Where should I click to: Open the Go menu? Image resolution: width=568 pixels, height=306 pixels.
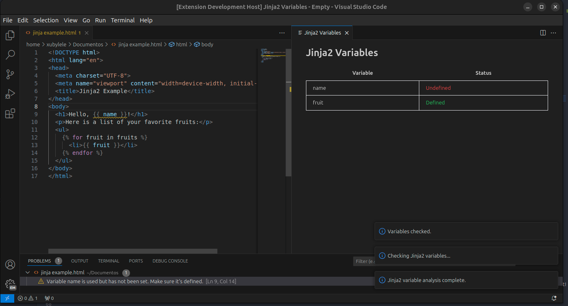point(86,20)
